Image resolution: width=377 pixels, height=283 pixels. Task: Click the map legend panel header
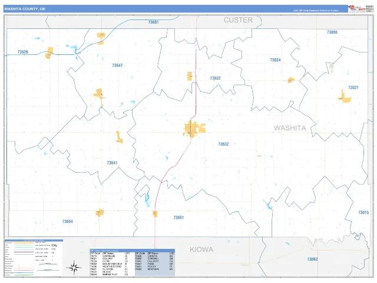[34, 241]
